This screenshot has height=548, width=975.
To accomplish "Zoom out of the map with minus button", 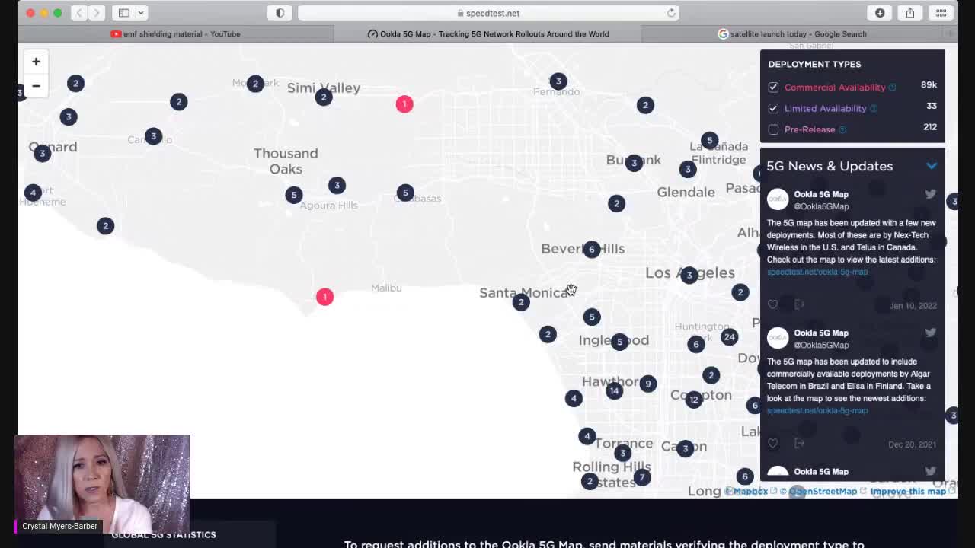I will point(36,86).
